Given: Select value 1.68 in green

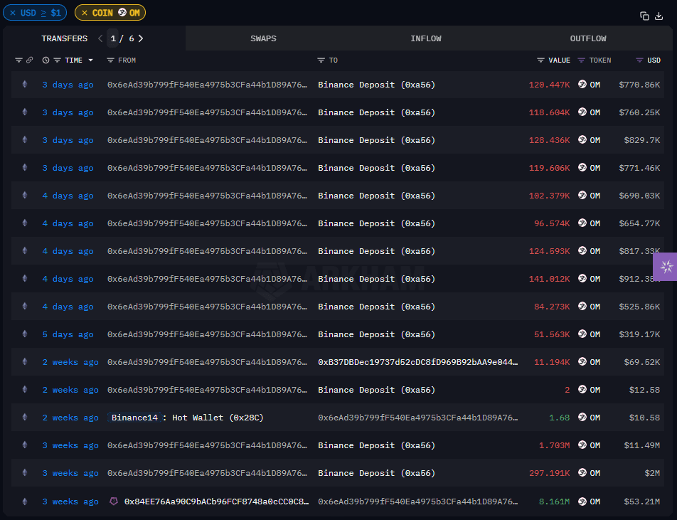Looking at the screenshot, I should pos(559,418).
